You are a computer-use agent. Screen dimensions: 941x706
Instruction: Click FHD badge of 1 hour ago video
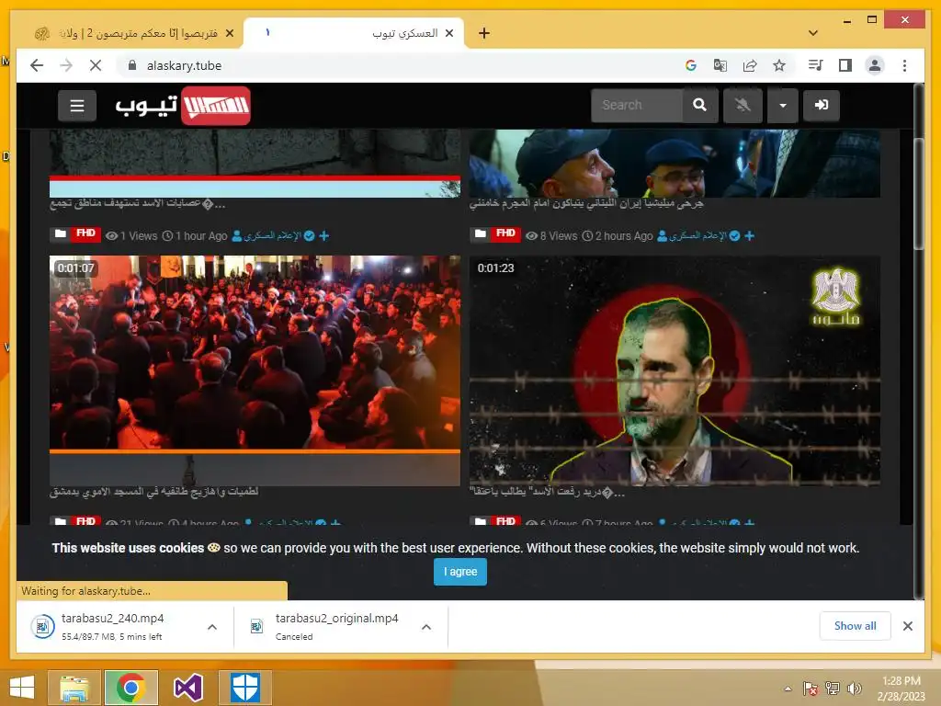(x=85, y=234)
